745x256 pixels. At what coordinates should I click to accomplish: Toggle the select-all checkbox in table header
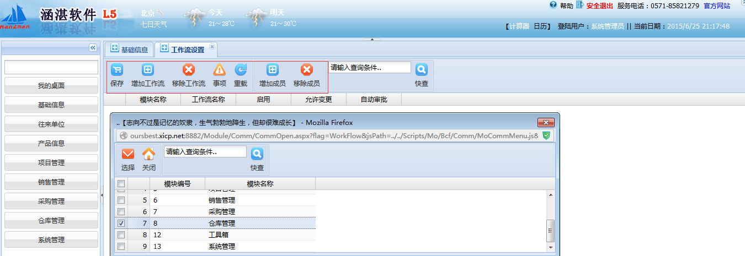pyautogui.click(x=121, y=184)
